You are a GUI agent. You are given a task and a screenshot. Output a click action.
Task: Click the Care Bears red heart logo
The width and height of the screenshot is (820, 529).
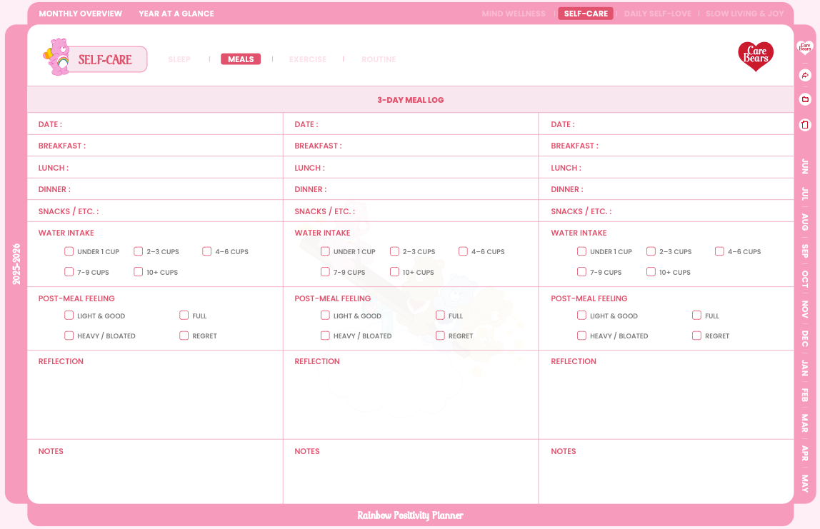pyautogui.click(x=756, y=56)
